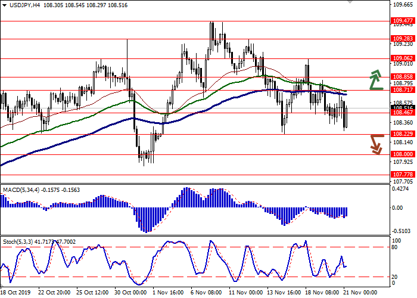This screenshot has height=298, width=417.
Task: Select the red 108.000 price level label
Action: click(x=402, y=154)
